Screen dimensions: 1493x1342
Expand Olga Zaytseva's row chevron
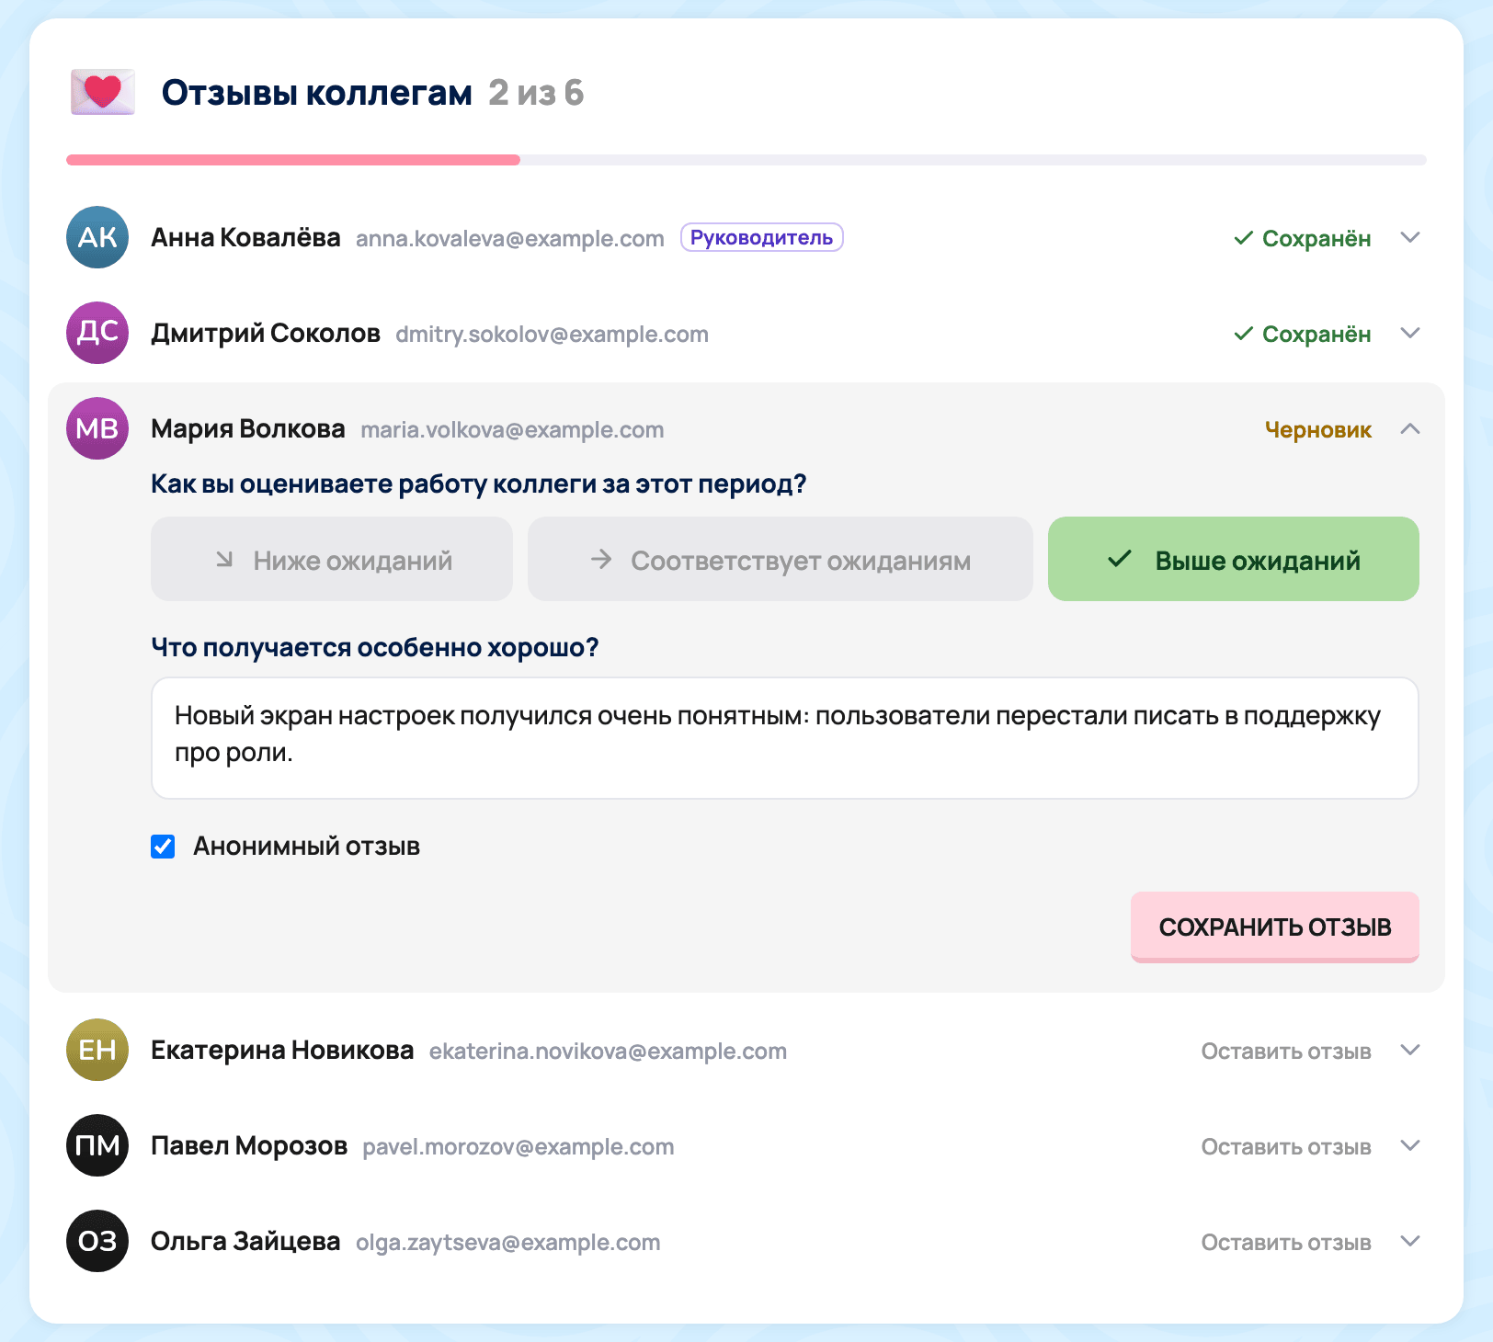click(1410, 1241)
